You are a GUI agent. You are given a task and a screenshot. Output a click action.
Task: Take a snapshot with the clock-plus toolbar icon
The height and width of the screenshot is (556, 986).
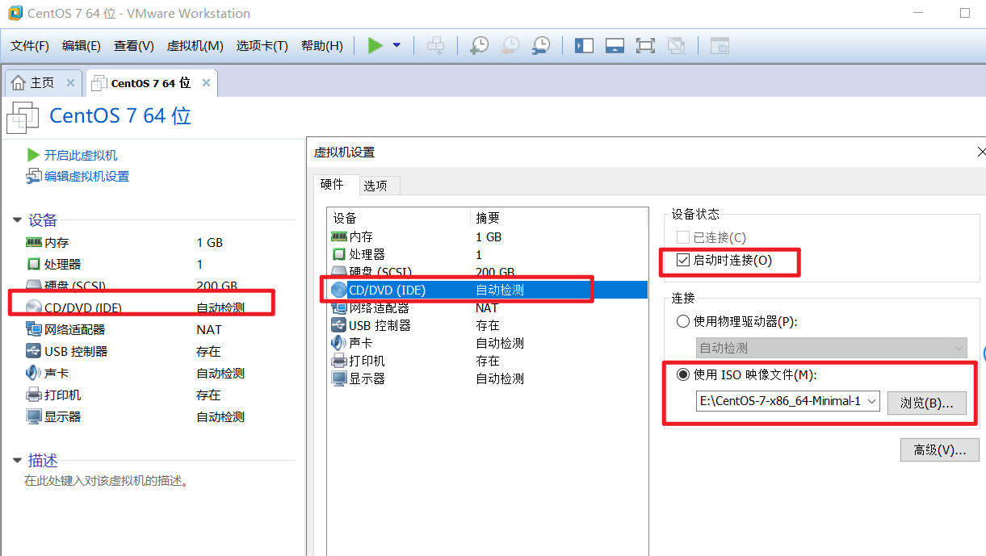pos(479,45)
